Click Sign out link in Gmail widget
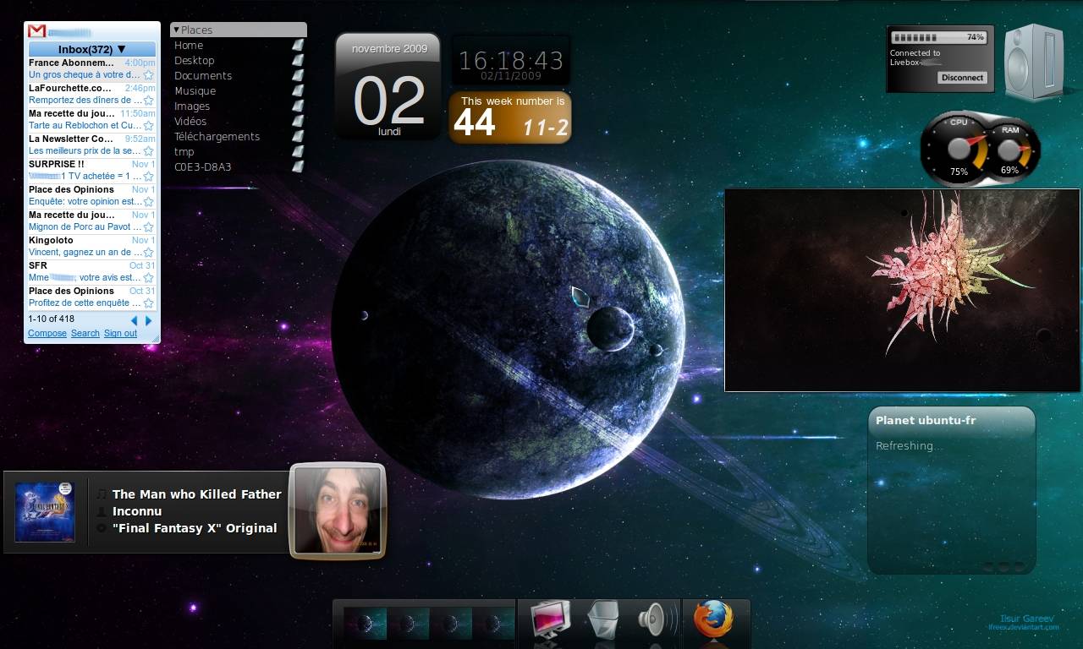This screenshot has height=649, width=1083. pyautogui.click(x=120, y=333)
